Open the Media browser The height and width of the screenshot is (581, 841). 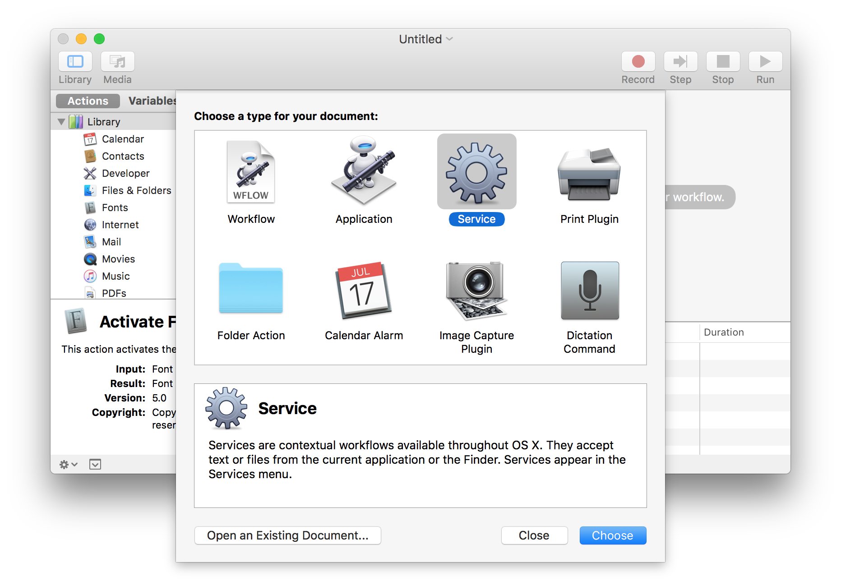[x=117, y=67]
